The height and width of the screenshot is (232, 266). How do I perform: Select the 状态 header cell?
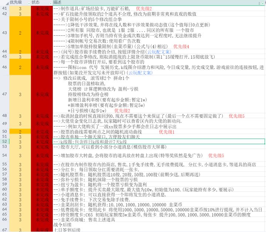pos(42,3)
